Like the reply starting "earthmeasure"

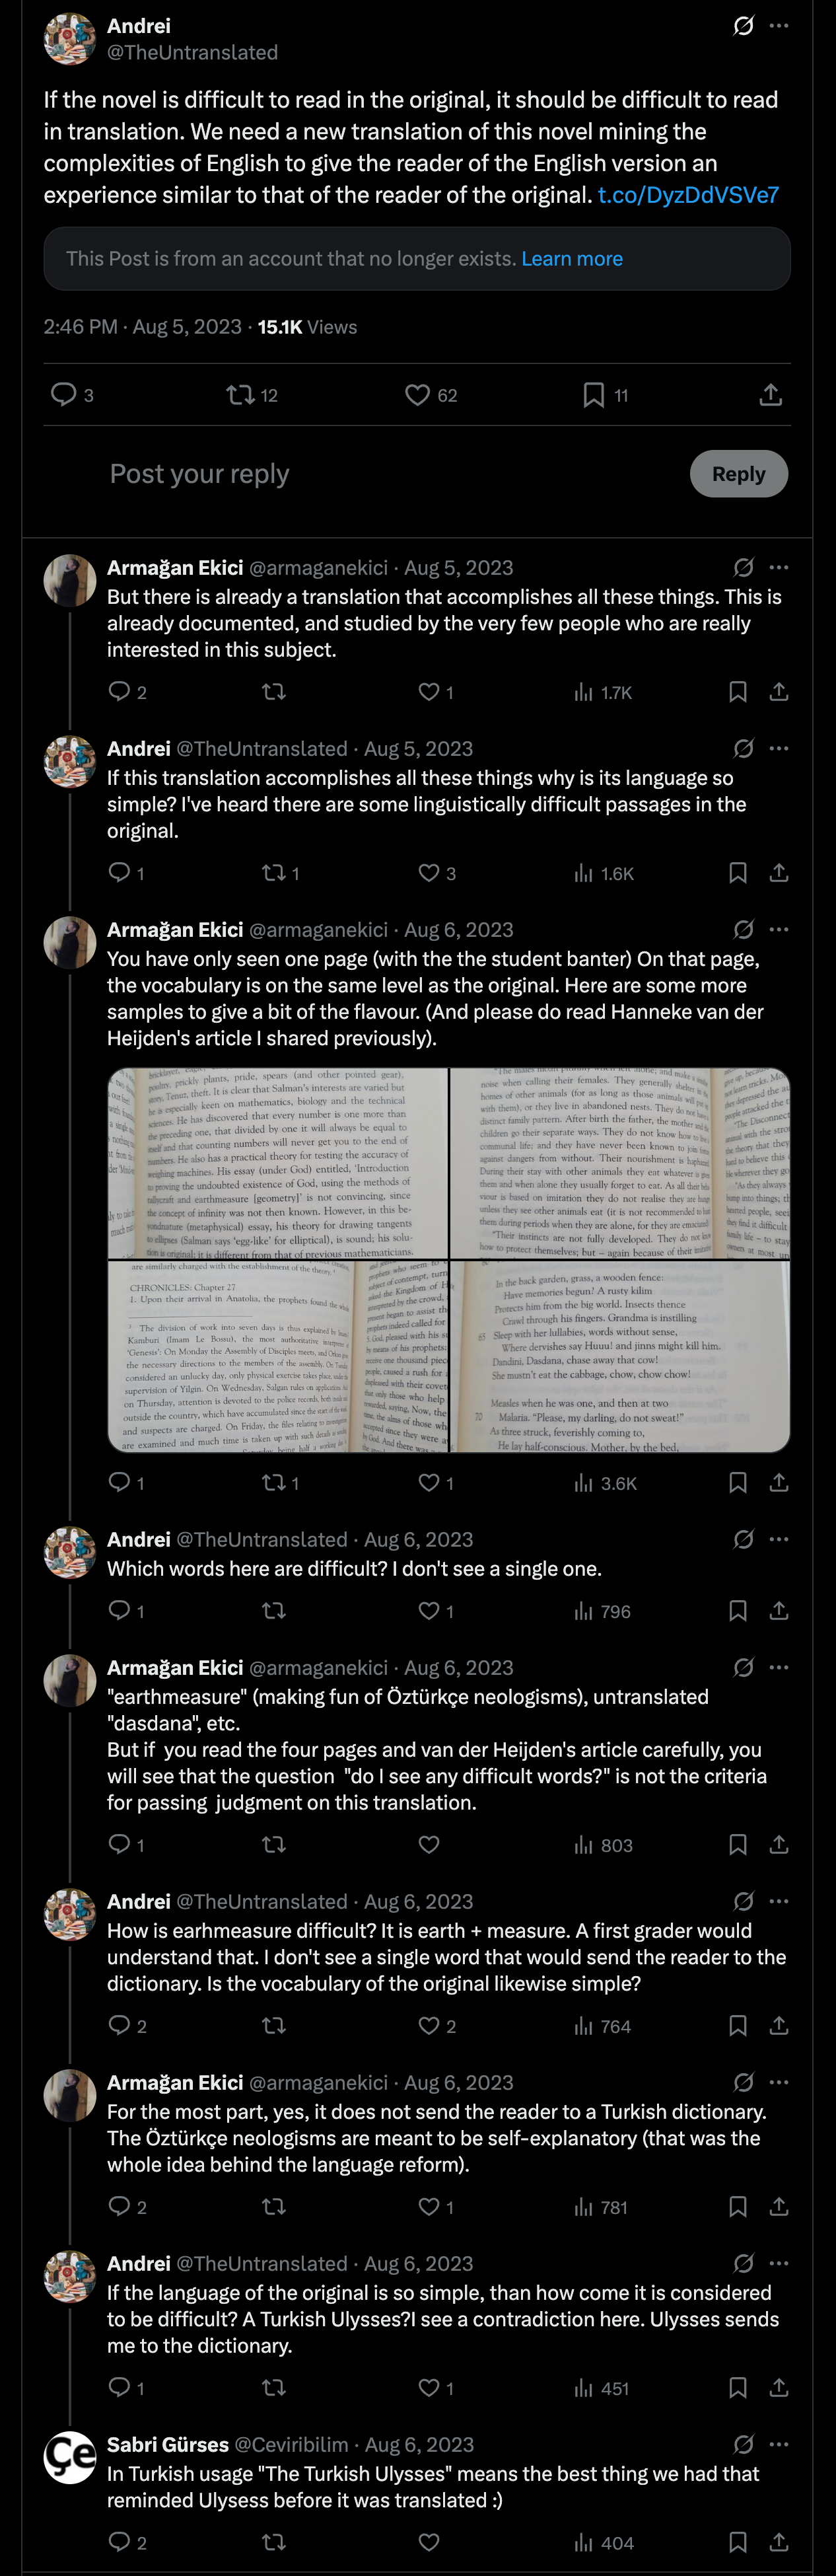pyautogui.click(x=429, y=1844)
